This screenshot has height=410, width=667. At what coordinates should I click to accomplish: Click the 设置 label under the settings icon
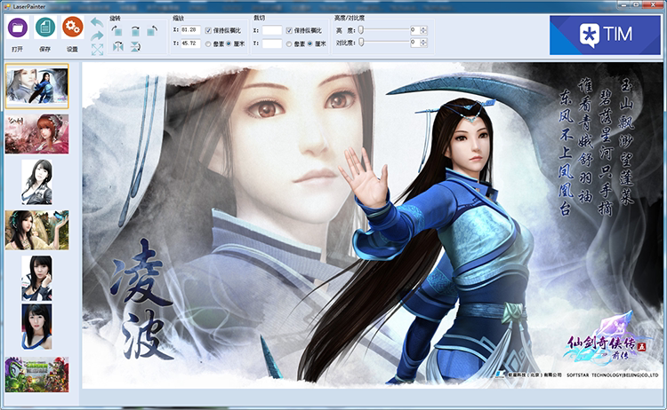tap(72, 49)
